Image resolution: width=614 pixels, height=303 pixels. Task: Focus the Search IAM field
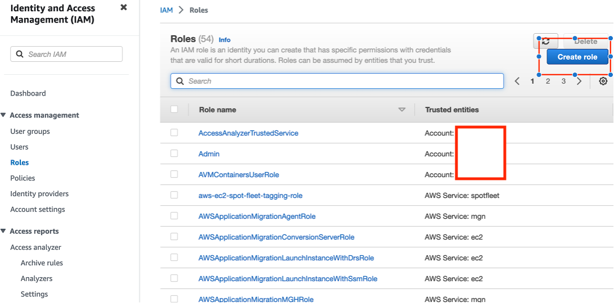pyautogui.click(x=66, y=54)
